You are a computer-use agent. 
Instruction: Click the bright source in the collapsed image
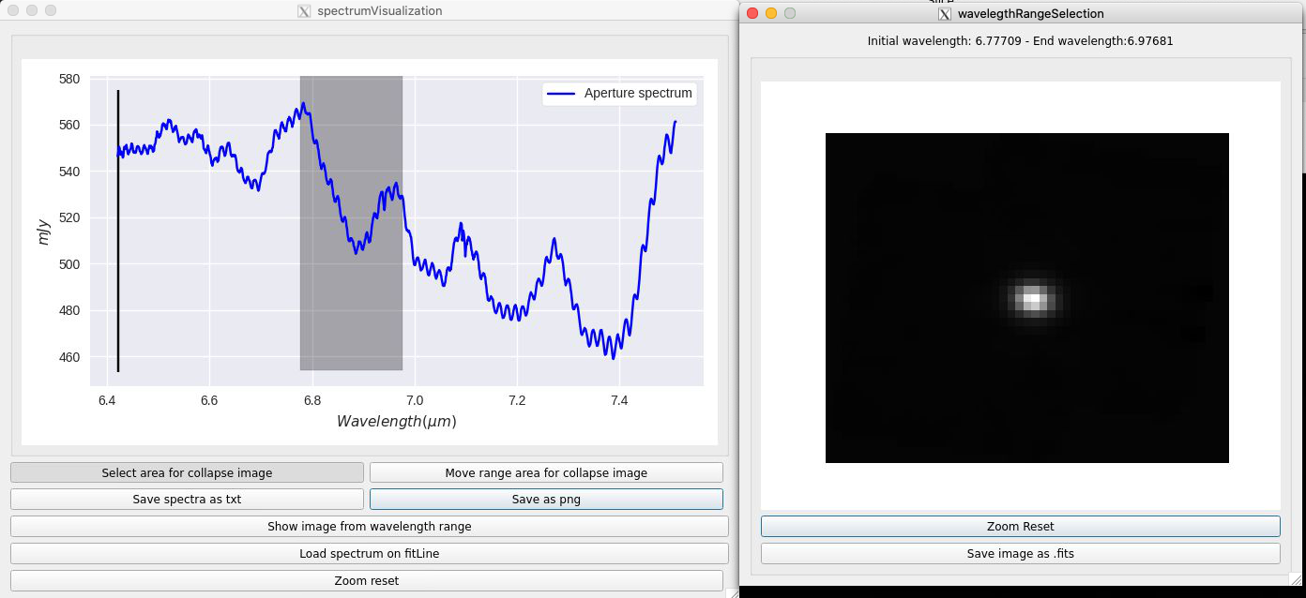tap(1031, 299)
